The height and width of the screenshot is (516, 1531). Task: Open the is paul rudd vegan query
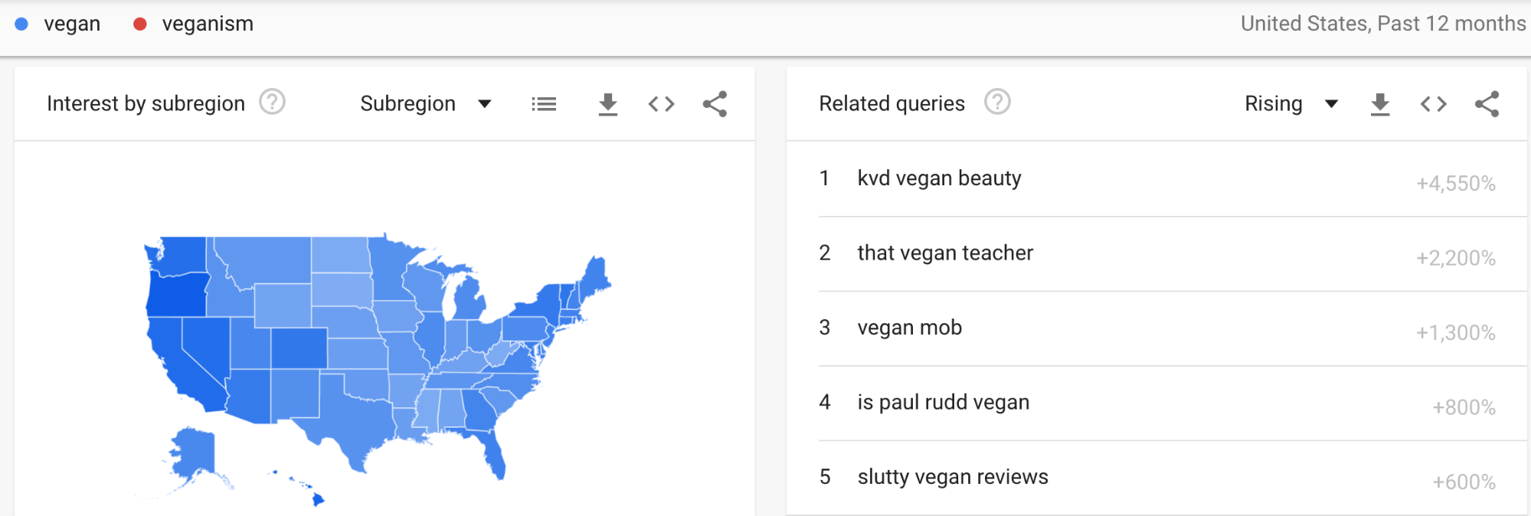tap(1156, 403)
